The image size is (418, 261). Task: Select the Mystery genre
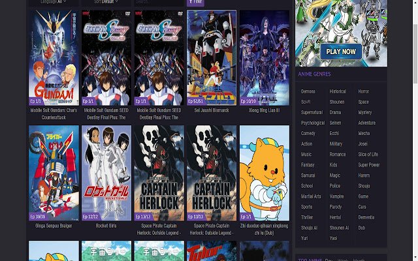pyautogui.click(x=364, y=112)
